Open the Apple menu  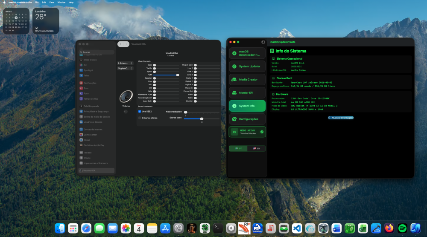tap(4, 2)
